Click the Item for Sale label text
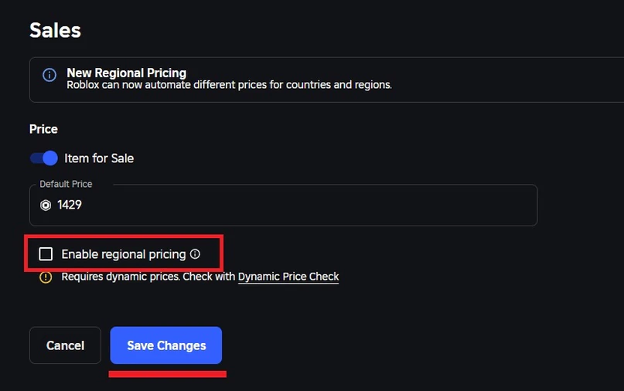The width and height of the screenshot is (624, 391). [x=99, y=158]
